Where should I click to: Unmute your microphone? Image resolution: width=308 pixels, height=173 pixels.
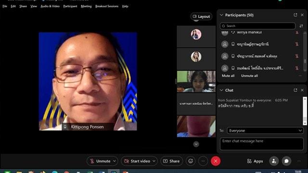pyautogui.click(x=100, y=161)
